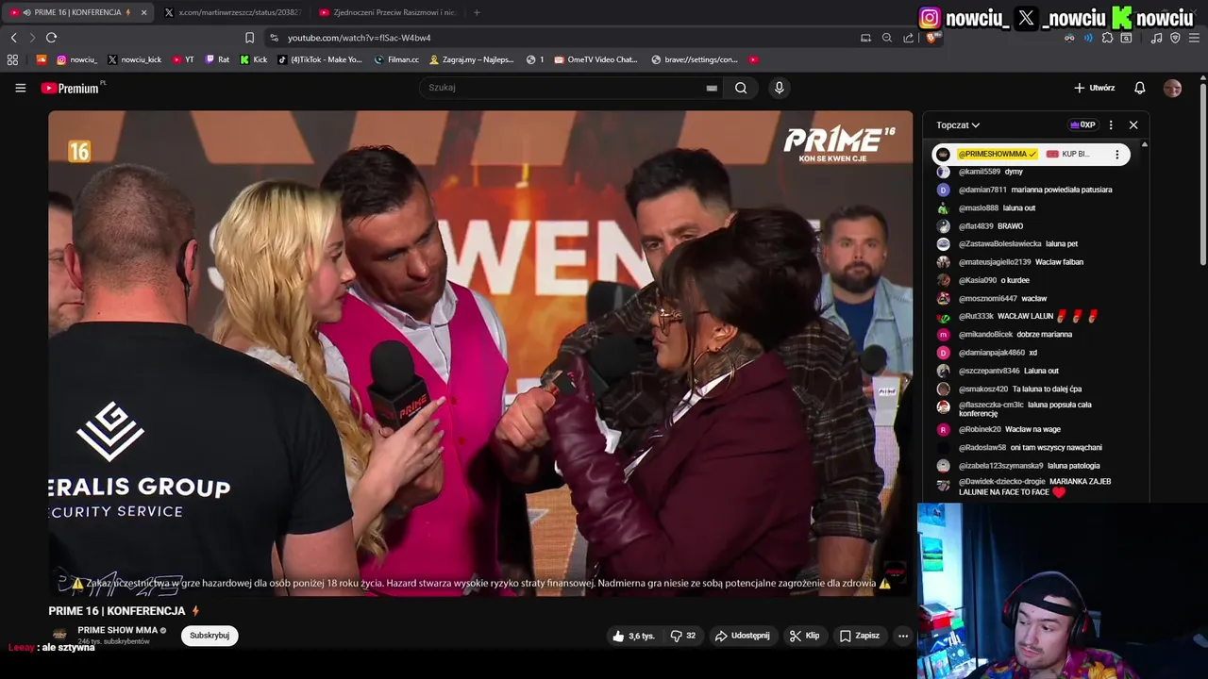Click the Udostępnij share button
The width and height of the screenshot is (1208, 679).
[x=742, y=636]
